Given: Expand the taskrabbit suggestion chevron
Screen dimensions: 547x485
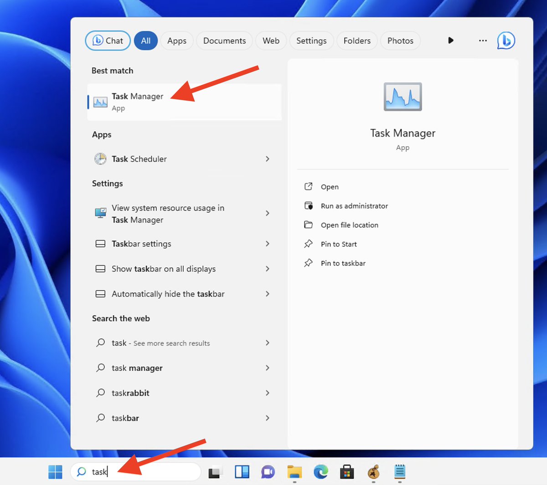Looking at the screenshot, I should pos(268,393).
